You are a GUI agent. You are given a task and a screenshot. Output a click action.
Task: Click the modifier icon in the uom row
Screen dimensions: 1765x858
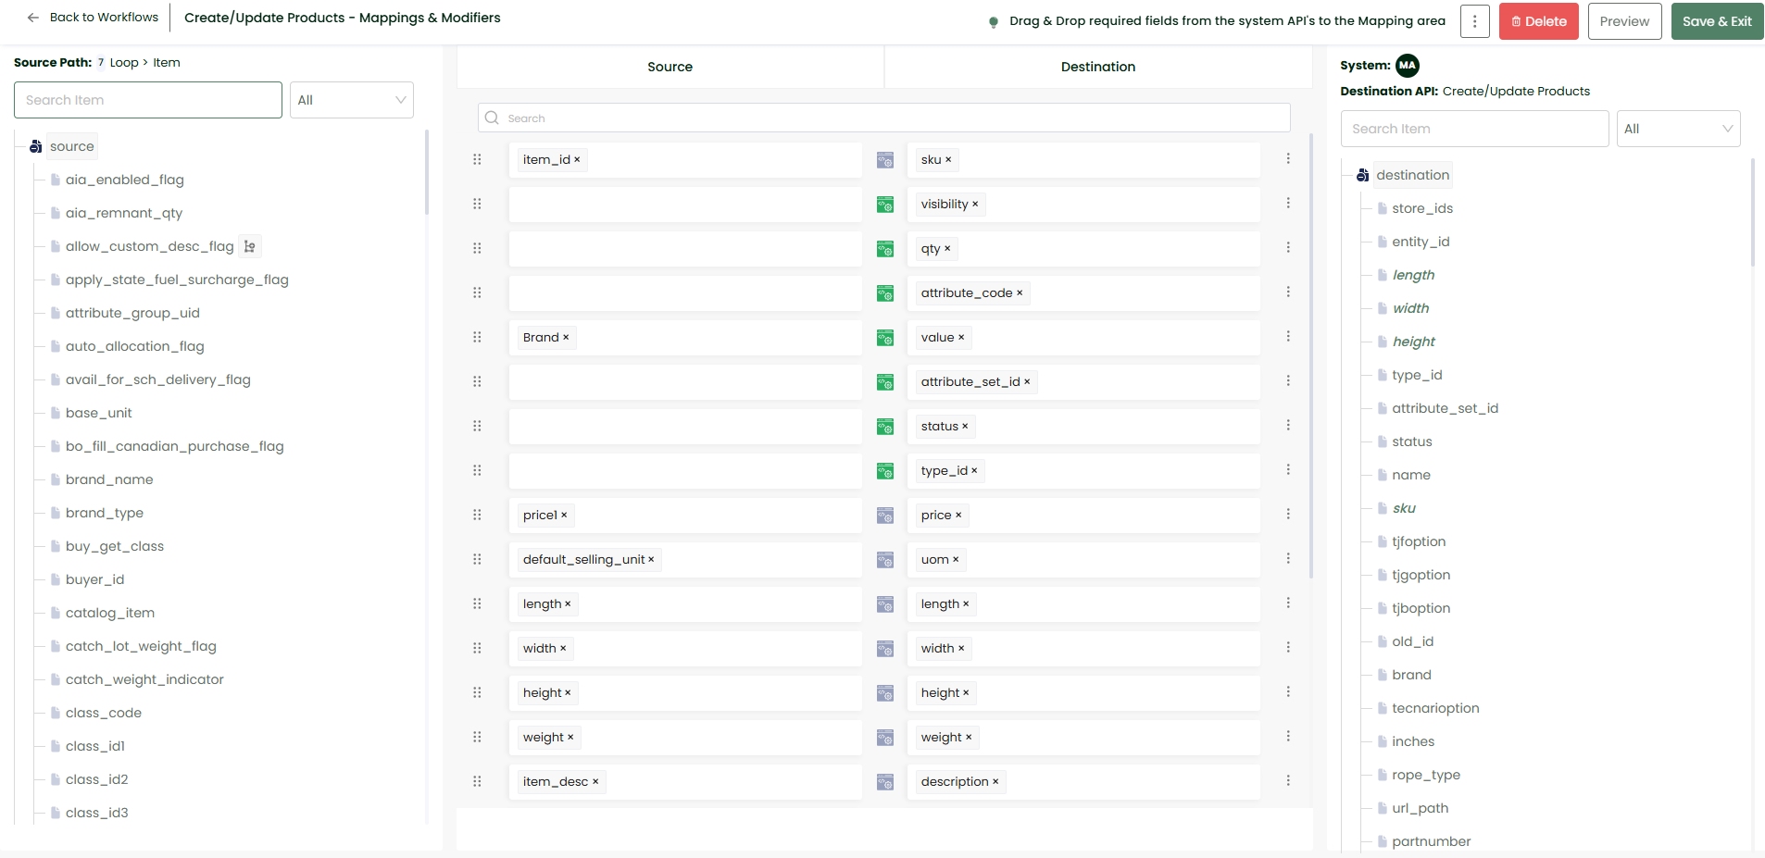tap(885, 560)
